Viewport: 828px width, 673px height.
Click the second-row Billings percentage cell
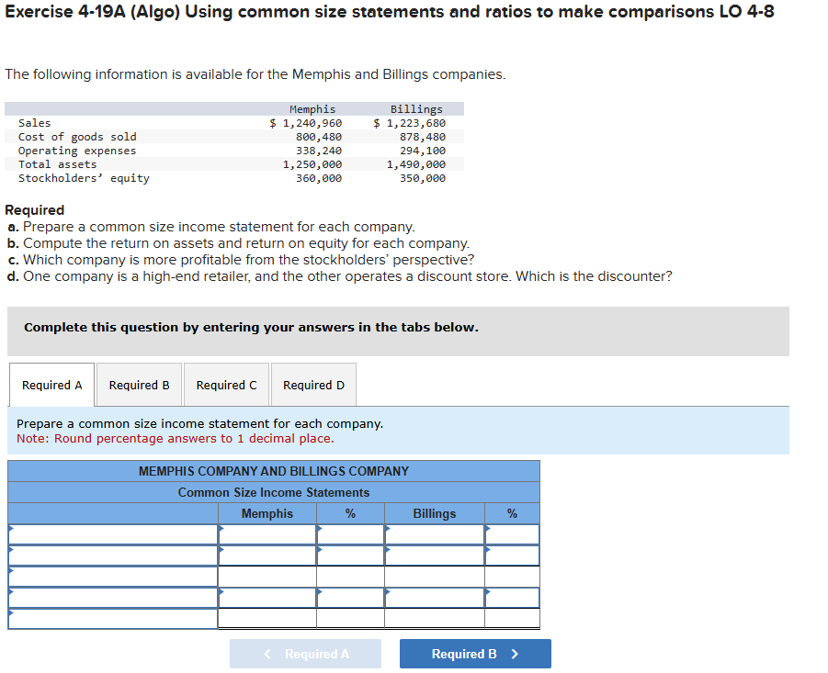click(512, 555)
